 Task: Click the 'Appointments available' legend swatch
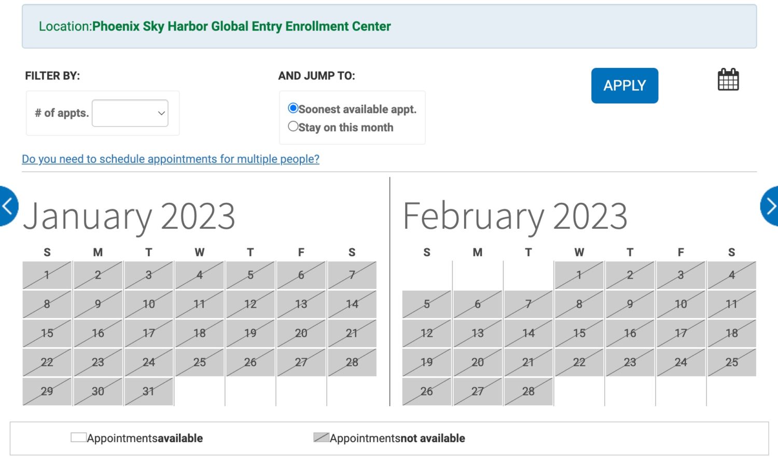tap(78, 437)
